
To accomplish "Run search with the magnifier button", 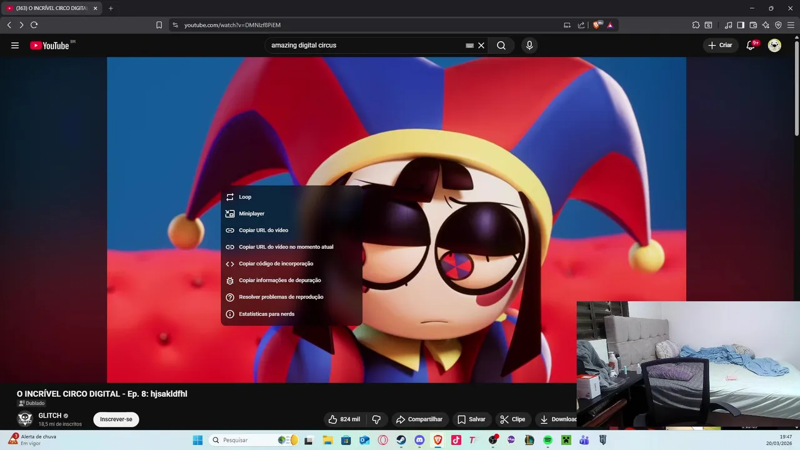I will pos(501,45).
